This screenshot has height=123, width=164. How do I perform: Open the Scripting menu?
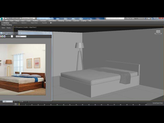point(84,21)
